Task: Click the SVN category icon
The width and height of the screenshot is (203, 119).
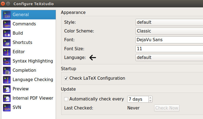Action: 7,108
